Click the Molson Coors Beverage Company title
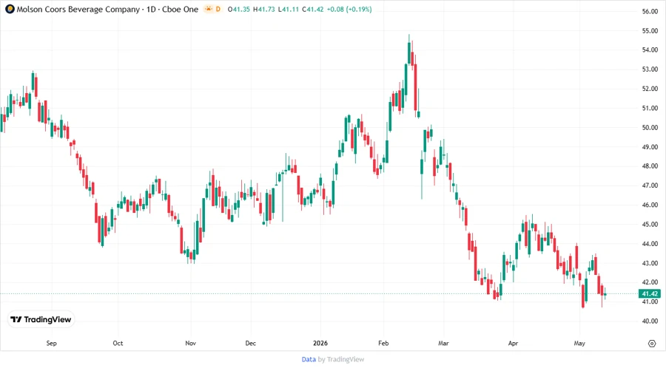 78,9
